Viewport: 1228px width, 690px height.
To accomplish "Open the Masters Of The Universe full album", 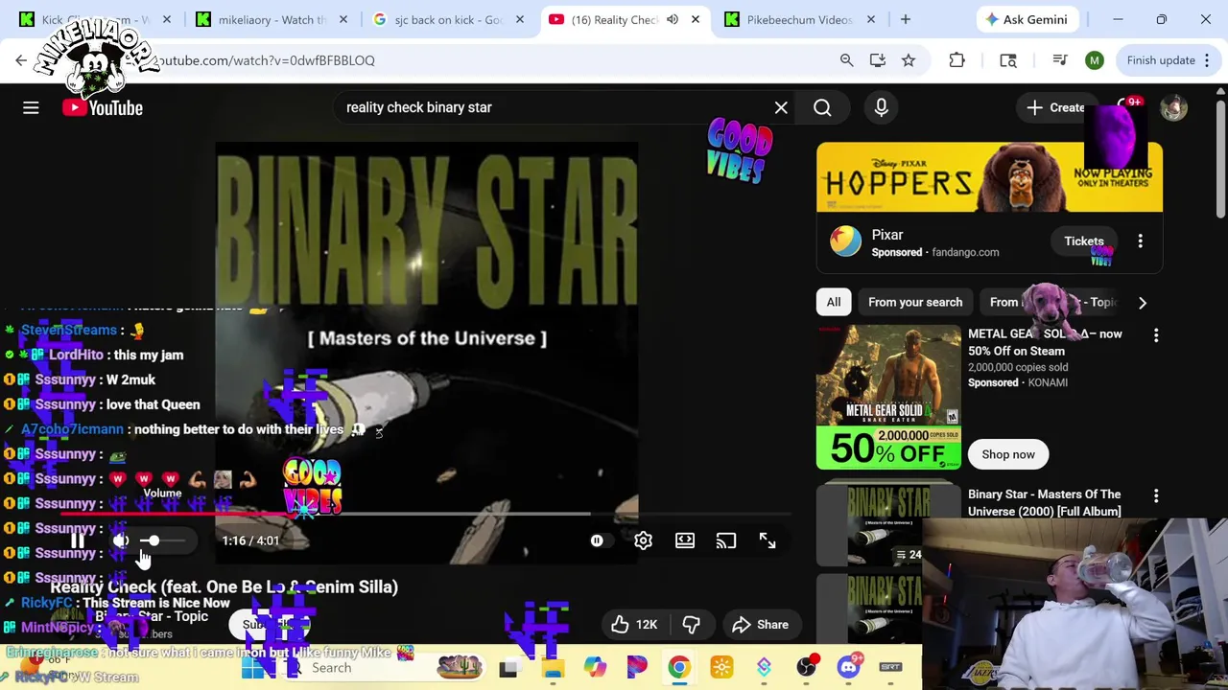I will click(1045, 503).
